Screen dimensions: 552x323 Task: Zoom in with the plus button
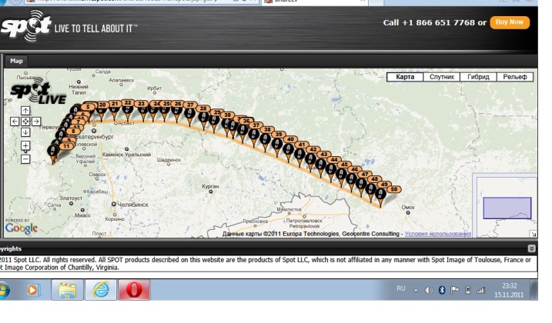pos(25,145)
